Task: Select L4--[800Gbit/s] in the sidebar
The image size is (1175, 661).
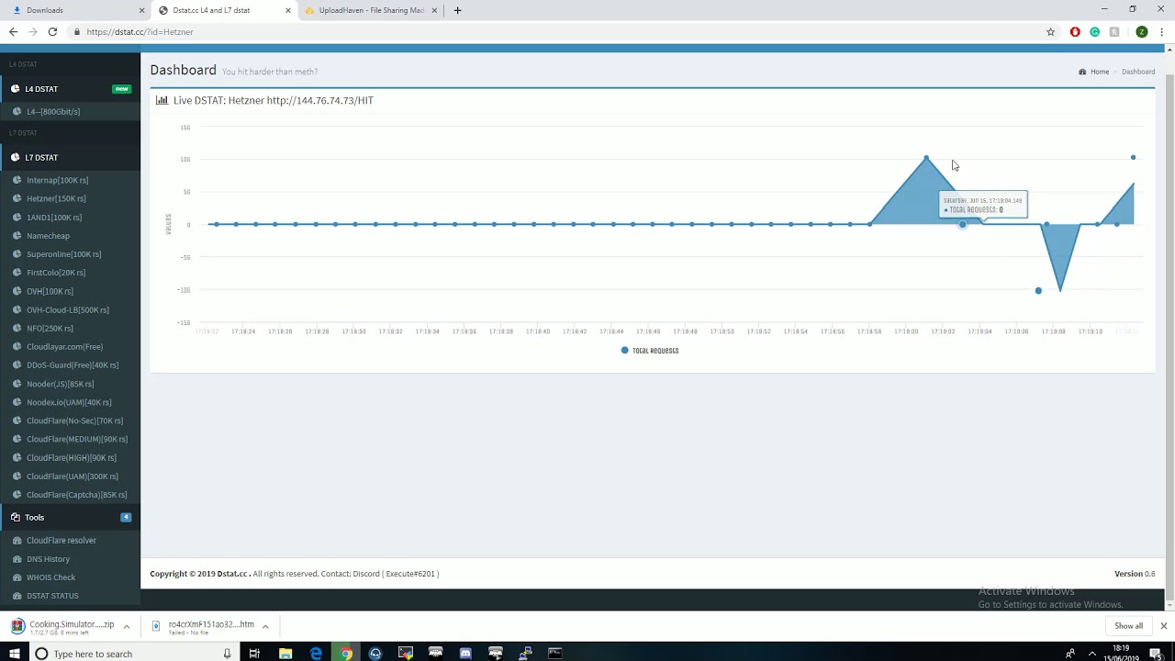Action: 53,112
